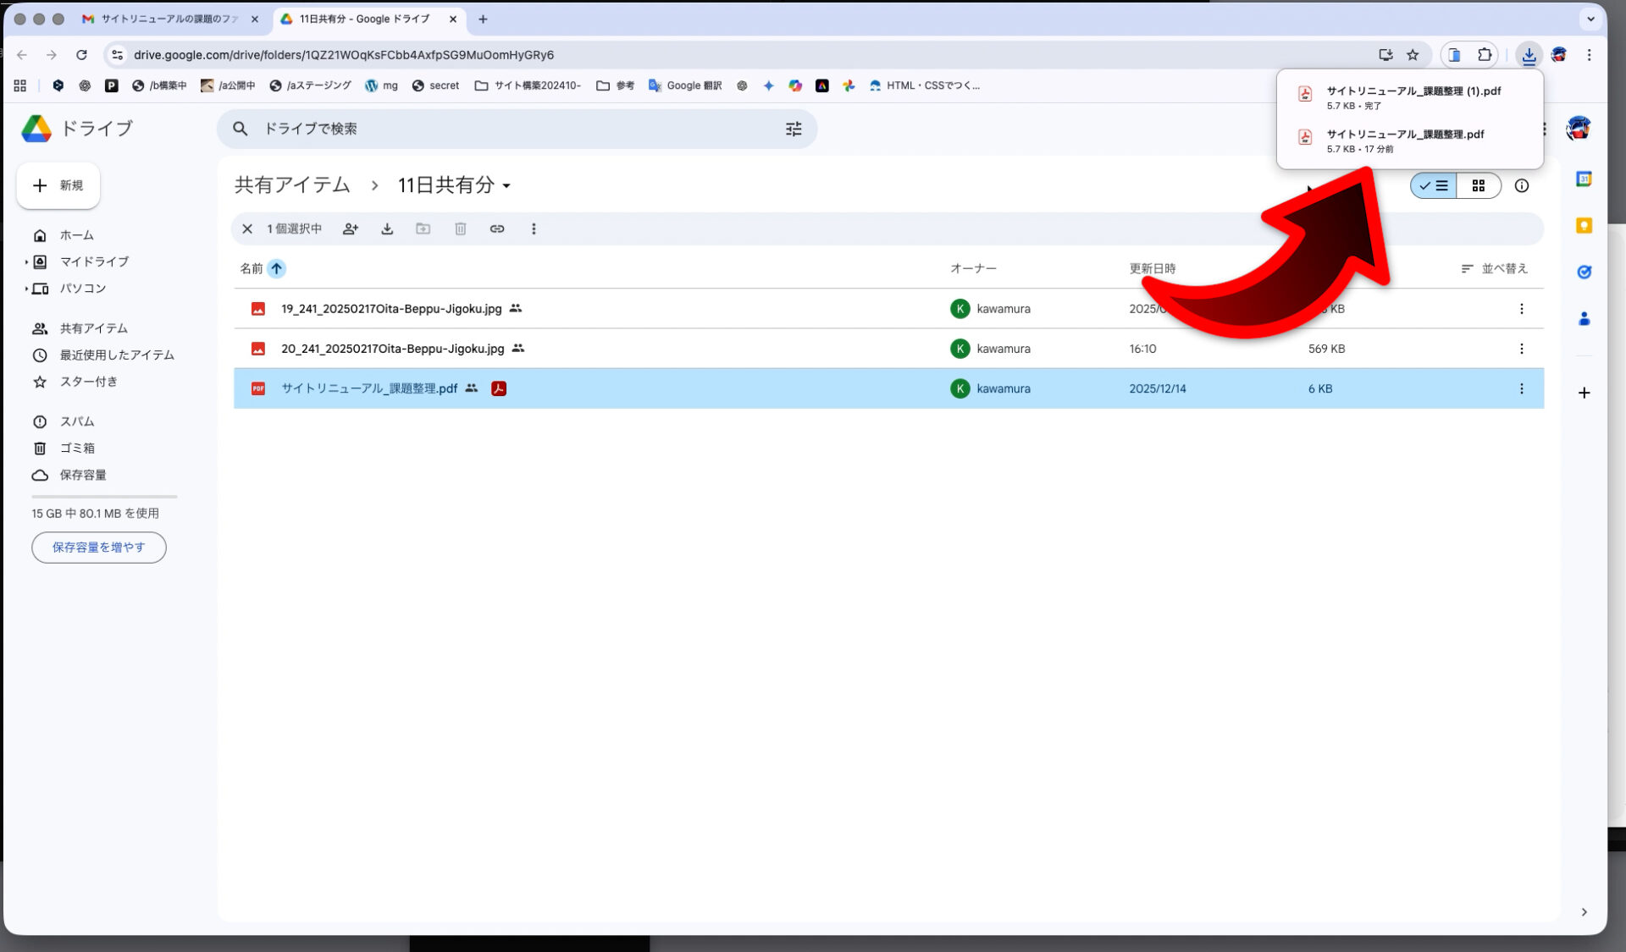1626x952 pixels.
Task: Expand the パソコン tree arrow
Action: (26, 289)
